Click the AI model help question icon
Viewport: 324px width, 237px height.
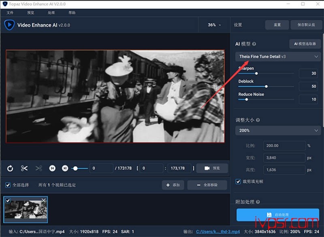click(254, 44)
